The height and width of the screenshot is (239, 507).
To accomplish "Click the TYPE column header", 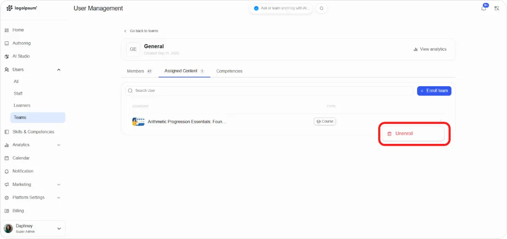I will (331, 106).
